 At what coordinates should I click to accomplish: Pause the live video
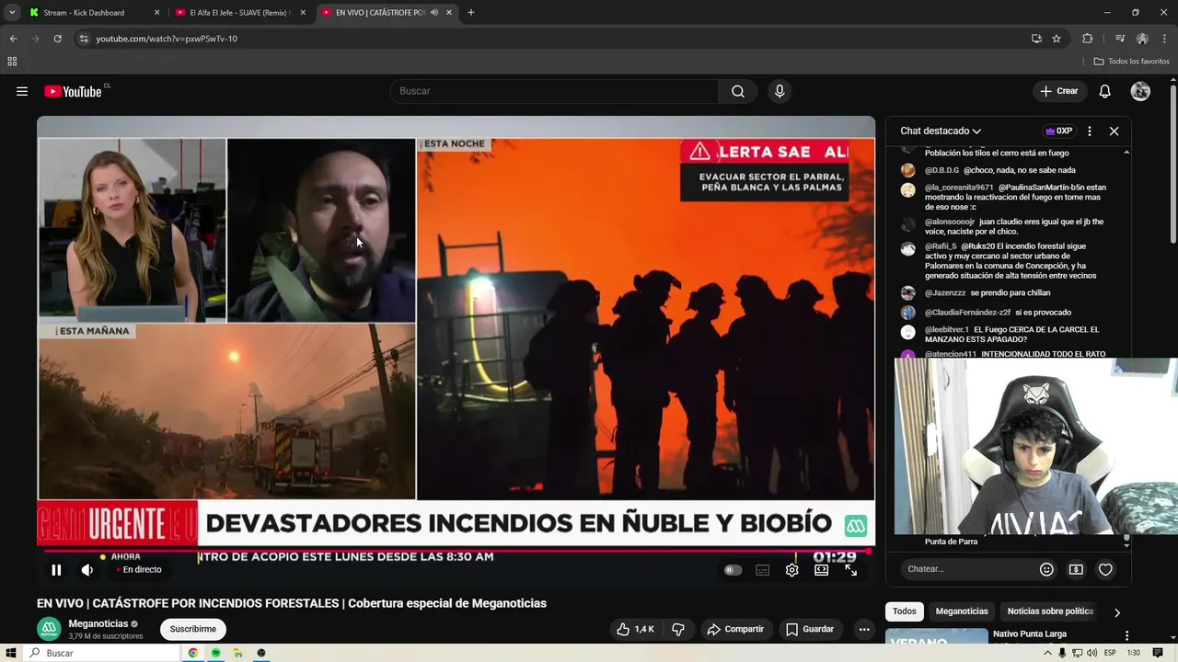coord(56,570)
